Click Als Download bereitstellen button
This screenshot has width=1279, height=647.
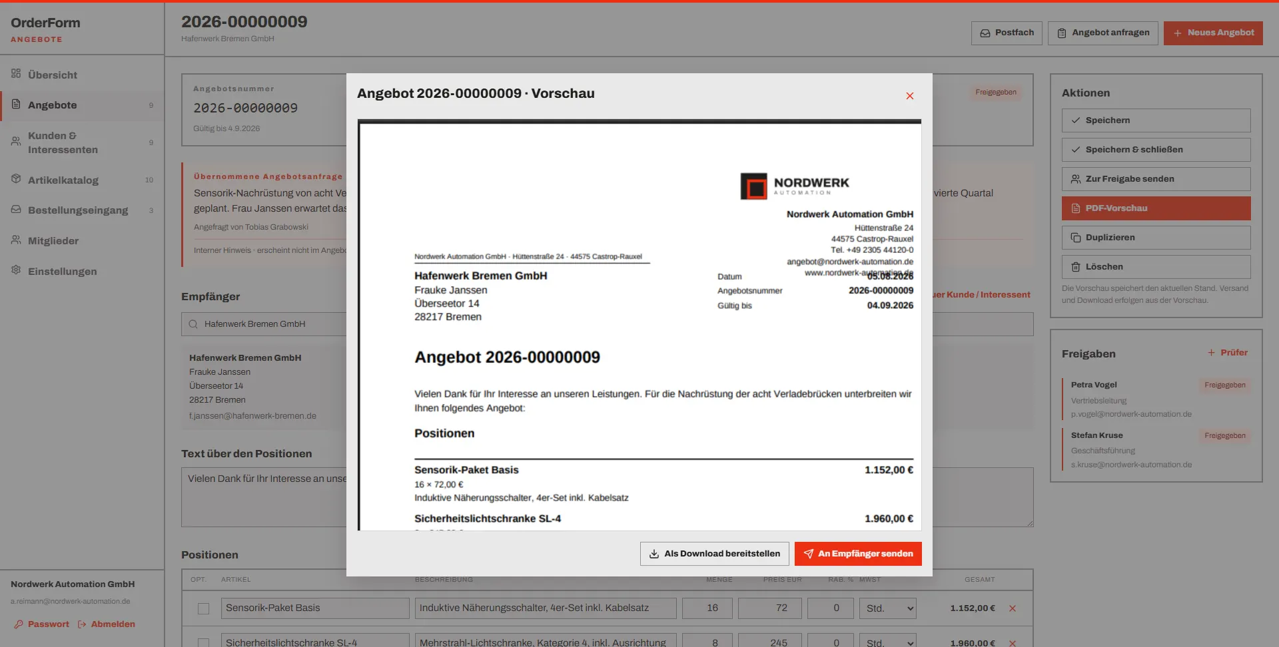(714, 554)
